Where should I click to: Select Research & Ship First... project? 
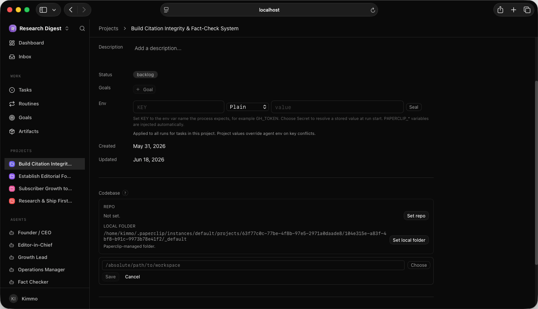click(x=44, y=201)
